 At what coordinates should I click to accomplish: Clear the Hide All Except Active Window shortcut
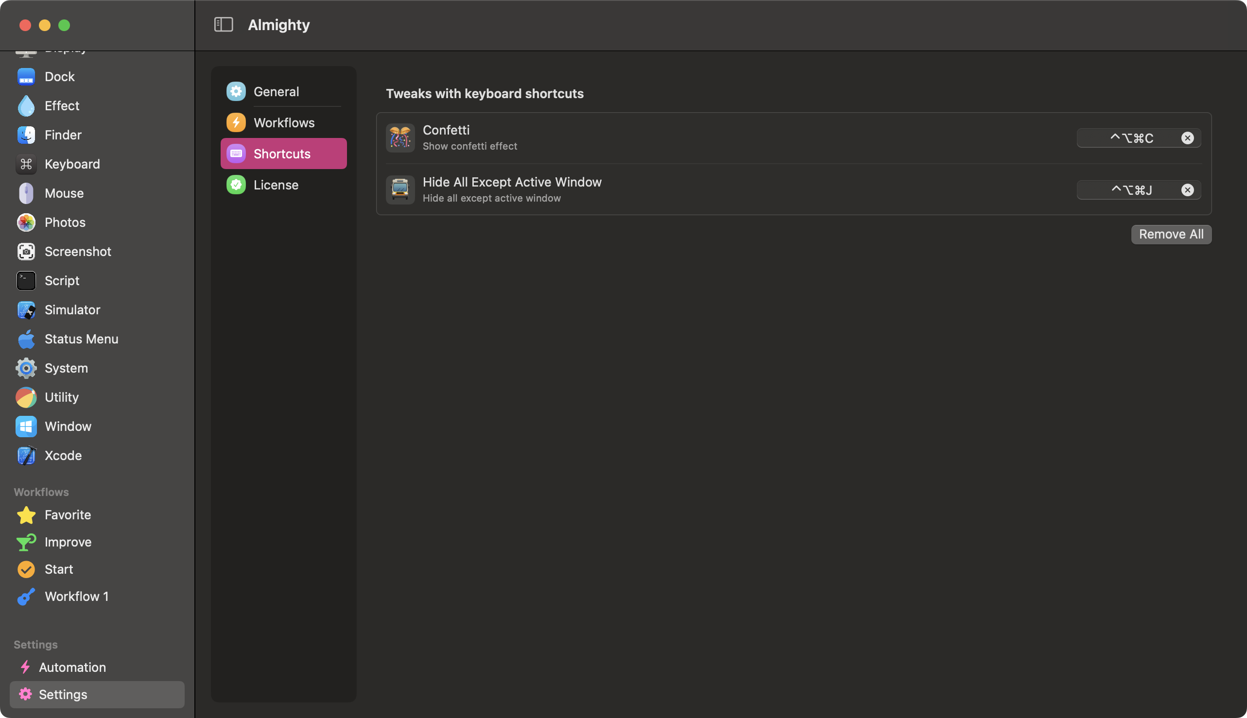(1187, 190)
